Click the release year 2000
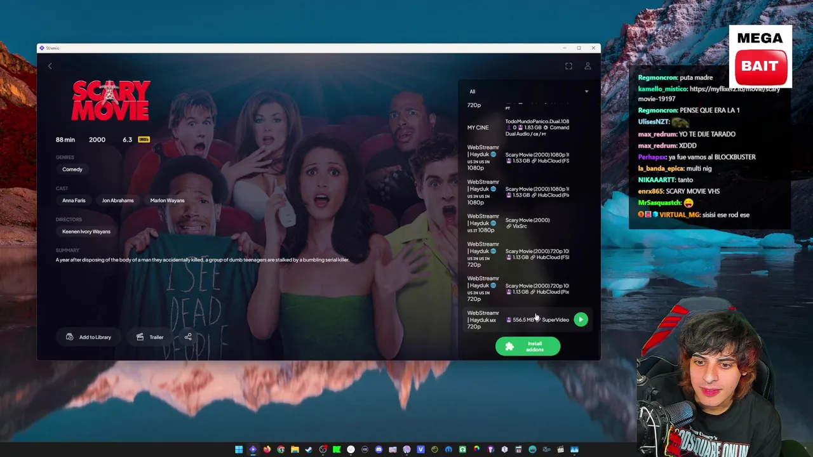The height and width of the screenshot is (457, 813). pyautogui.click(x=97, y=140)
